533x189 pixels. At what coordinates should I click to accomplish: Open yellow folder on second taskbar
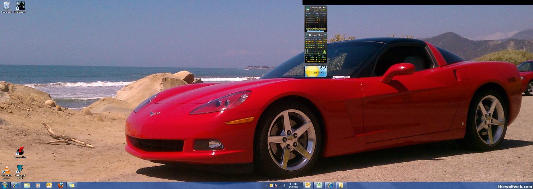pyautogui.click(x=341, y=185)
